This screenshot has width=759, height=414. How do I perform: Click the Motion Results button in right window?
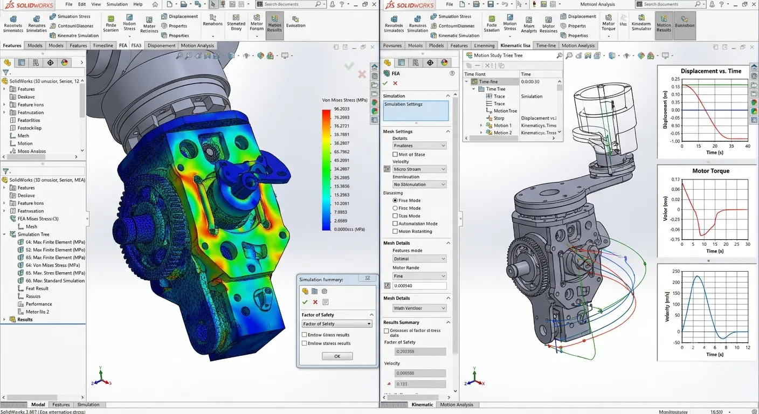point(664,26)
